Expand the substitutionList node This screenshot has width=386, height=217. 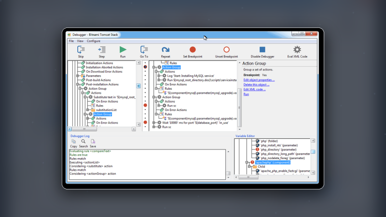click(x=88, y=110)
